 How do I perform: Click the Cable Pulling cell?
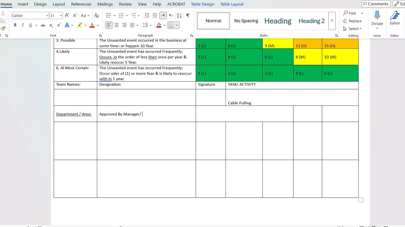pos(292,97)
